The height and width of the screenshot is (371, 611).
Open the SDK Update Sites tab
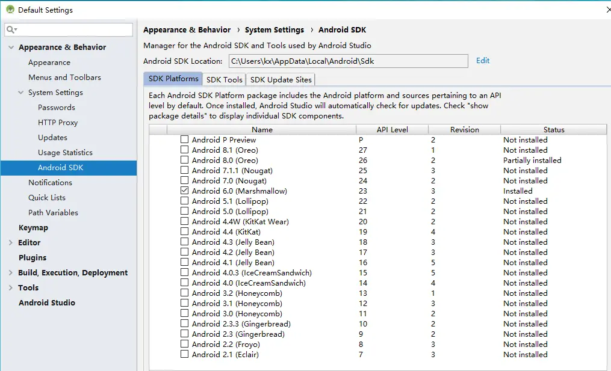pyautogui.click(x=281, y=79)
